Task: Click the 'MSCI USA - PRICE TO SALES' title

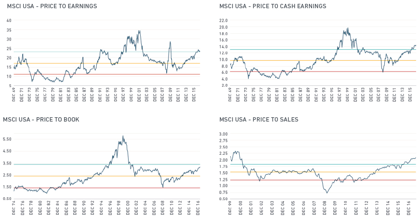Action: 259,120
